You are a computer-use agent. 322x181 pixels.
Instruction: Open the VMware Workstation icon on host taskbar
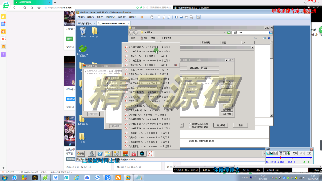pos(128,178)
